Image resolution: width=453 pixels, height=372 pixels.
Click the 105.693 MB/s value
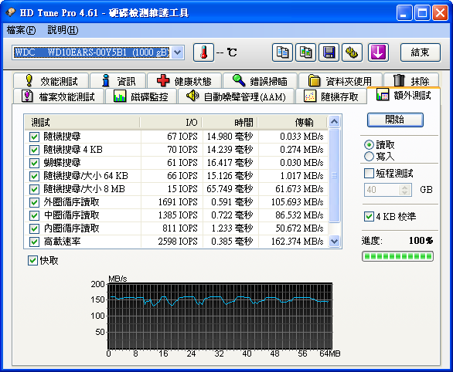tap(298, 202)
